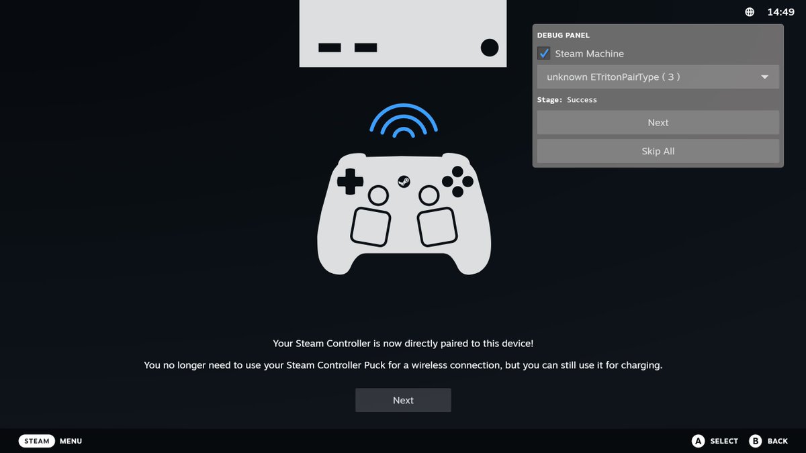Click the Stage: Success status text

click(567, 99)
